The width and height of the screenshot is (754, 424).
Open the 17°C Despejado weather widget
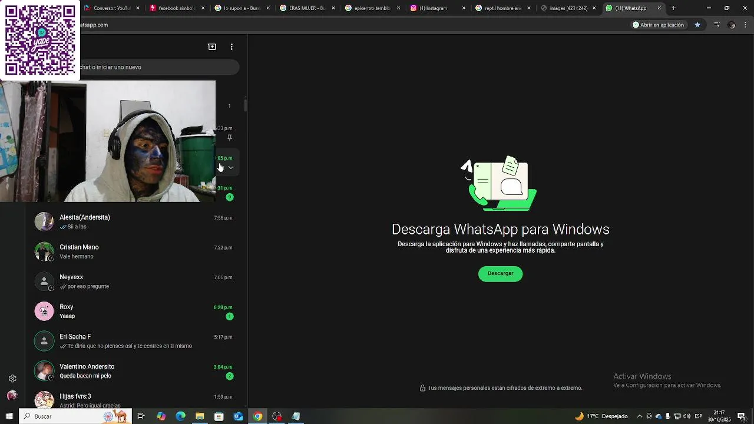[x=601, y=416]
